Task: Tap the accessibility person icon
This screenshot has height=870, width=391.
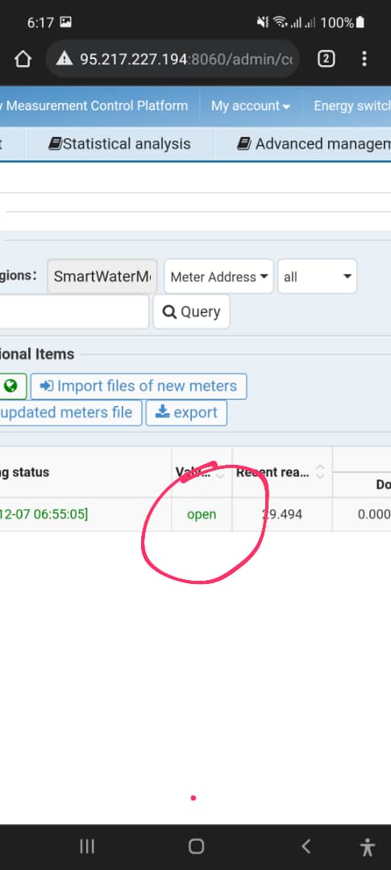Action: tap(367, 847)
